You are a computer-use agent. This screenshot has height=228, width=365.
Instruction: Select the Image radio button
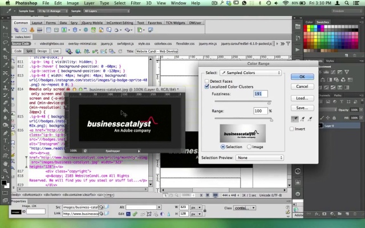point(249,147)
